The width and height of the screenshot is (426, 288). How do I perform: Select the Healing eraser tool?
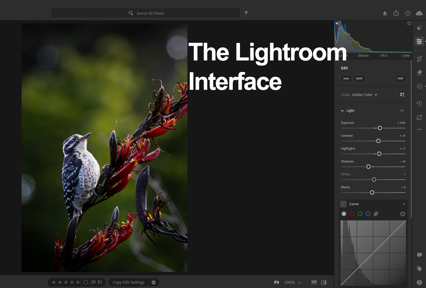click(x=419, y=73)
